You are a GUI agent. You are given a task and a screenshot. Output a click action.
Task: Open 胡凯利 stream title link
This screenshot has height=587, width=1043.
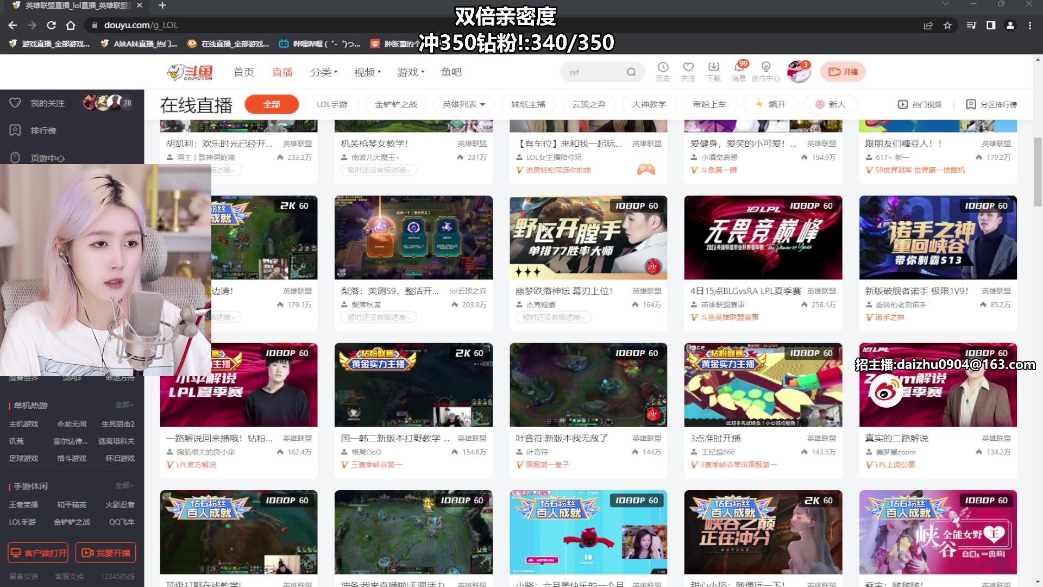pyautogui.click(x=219, y=143)
